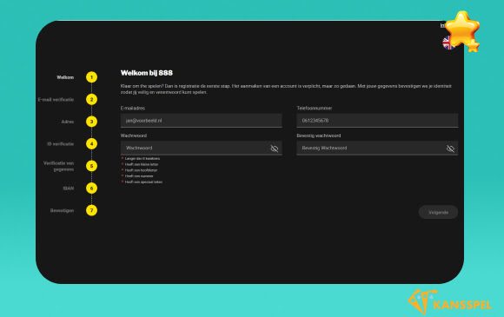
Task: Click the 'Heeft een speciaal teken' requirement
Action: tap(143, 182)
